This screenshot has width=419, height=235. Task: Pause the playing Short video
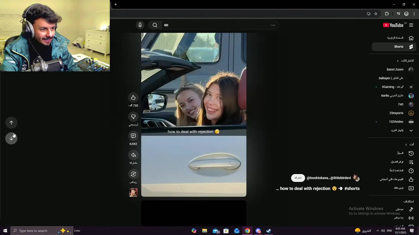pos(194,115)
